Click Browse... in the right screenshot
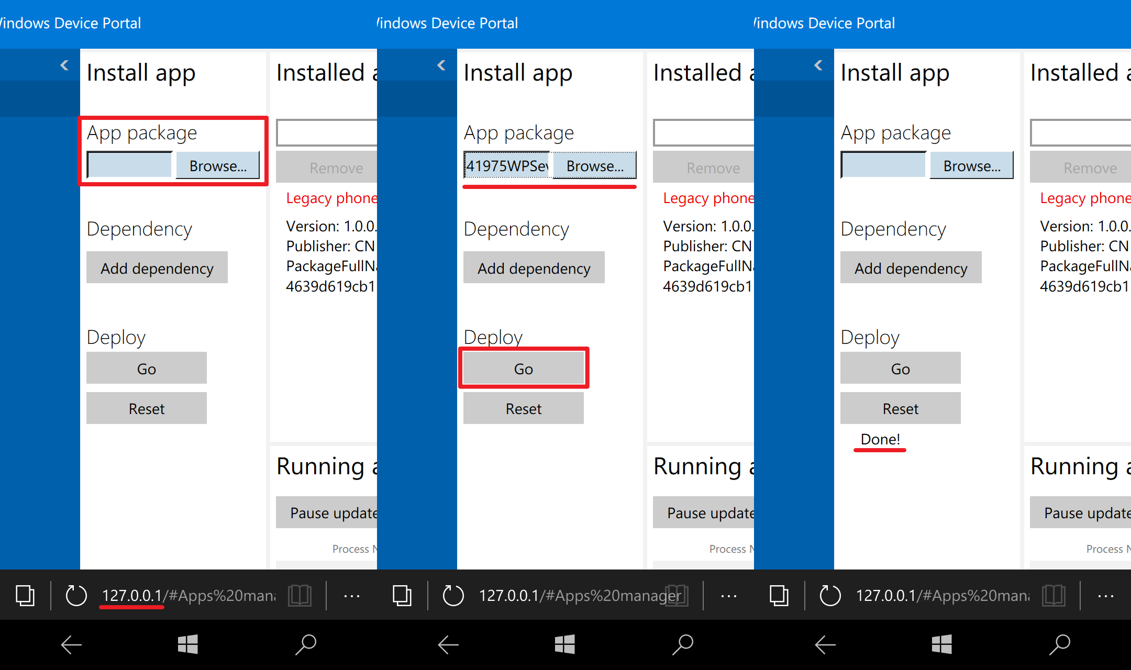 (x=972, y=165)
